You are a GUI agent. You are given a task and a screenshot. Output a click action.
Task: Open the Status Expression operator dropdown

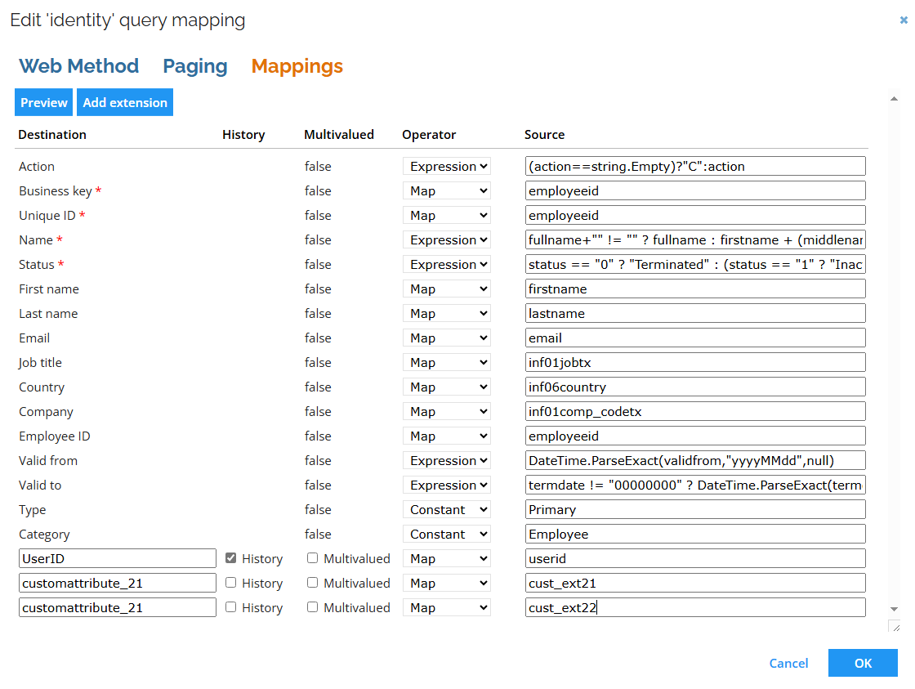click(x=446, y=264)
